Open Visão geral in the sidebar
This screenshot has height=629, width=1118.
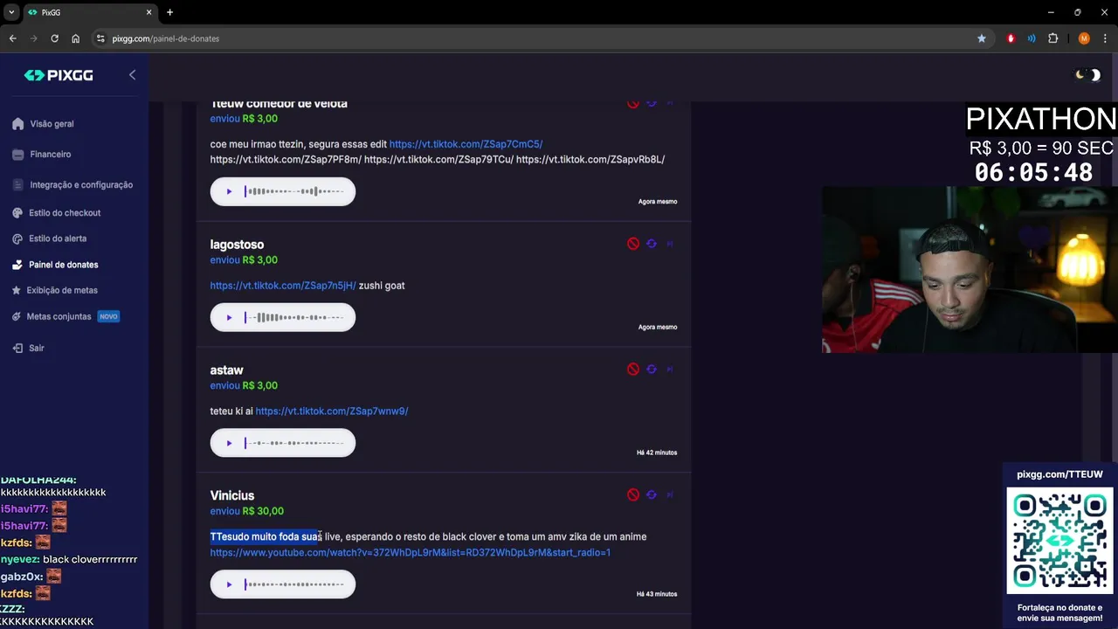coord(52,124)
